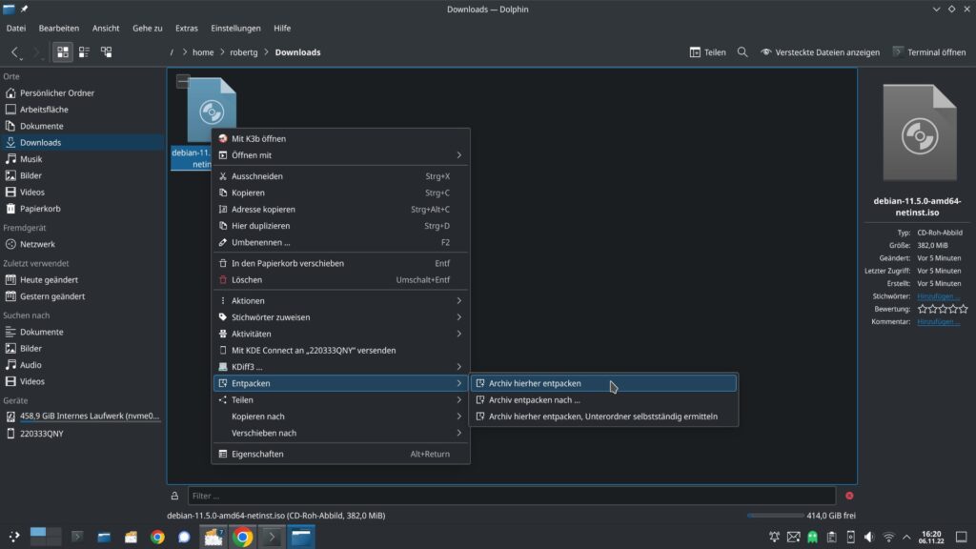Open the clipboard tray icon
The width and height of the screenshot is (976, 549).
[831, 537]
